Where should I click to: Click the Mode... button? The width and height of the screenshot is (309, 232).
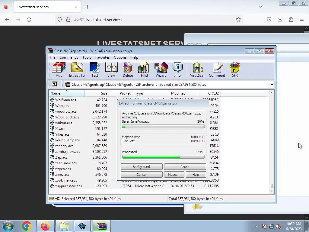(x=174, y=175)
